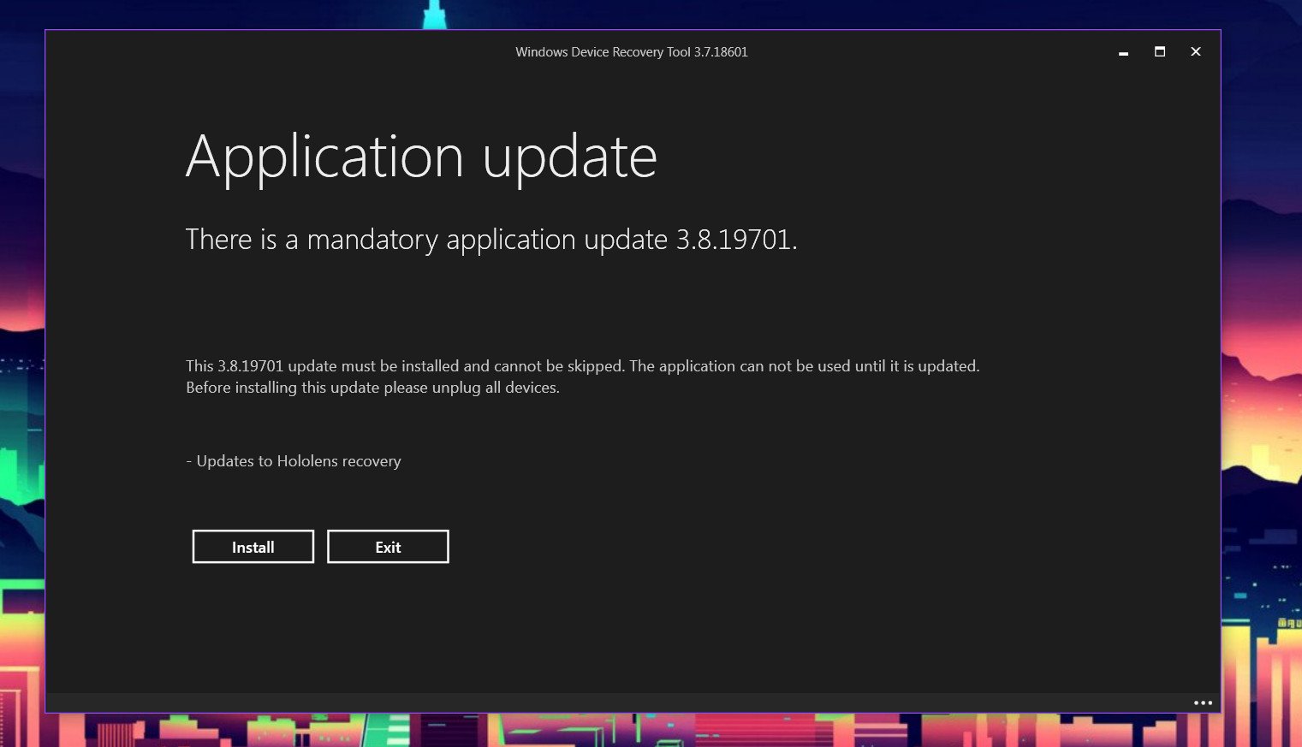The height and width of the screenshot is (747, 1302).
Task: Click the Exit button
Action: tap(388, 547)
